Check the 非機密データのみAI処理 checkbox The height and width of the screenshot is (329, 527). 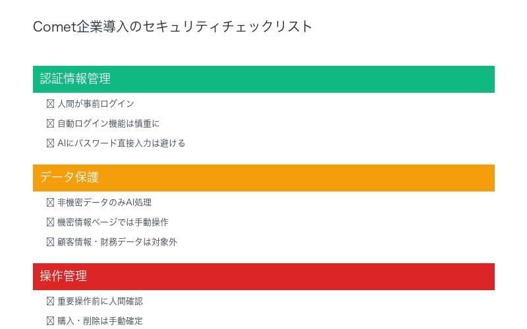tap(51, 203)
